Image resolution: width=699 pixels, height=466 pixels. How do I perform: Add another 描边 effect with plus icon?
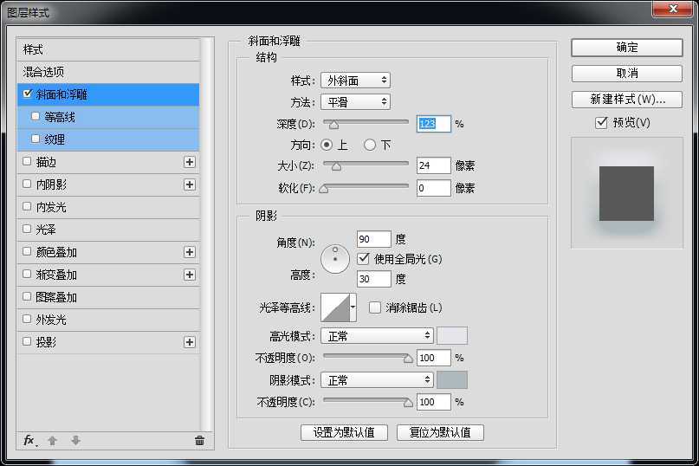point(190,162)
